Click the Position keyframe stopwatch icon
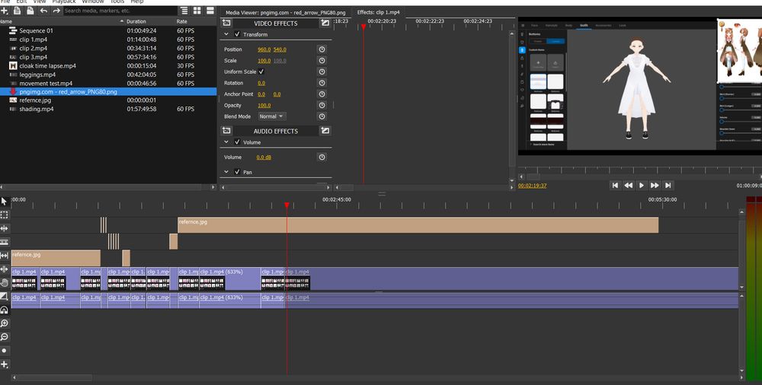 coord(322,49)
